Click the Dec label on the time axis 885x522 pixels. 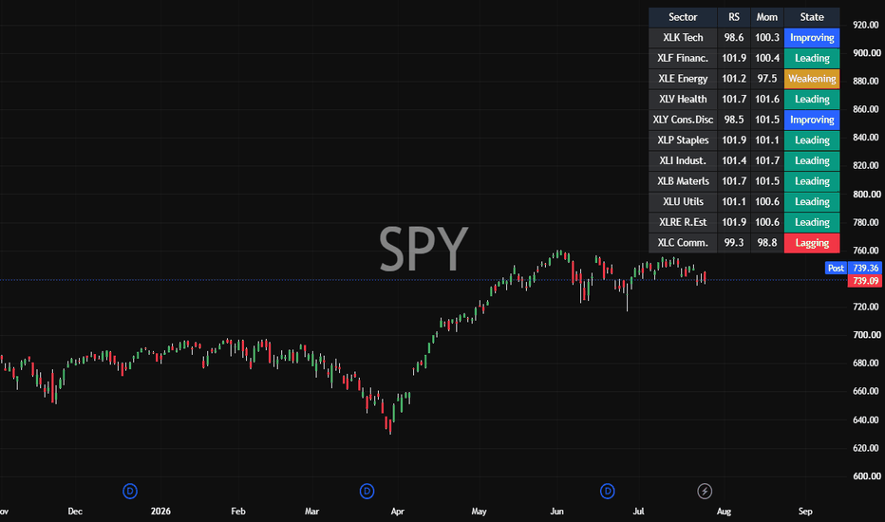(75, 512)
